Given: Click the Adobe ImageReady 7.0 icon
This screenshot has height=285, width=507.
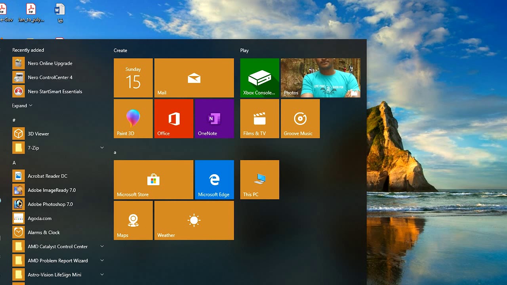Looking at the screenshot, I should (x=18, y=190).
